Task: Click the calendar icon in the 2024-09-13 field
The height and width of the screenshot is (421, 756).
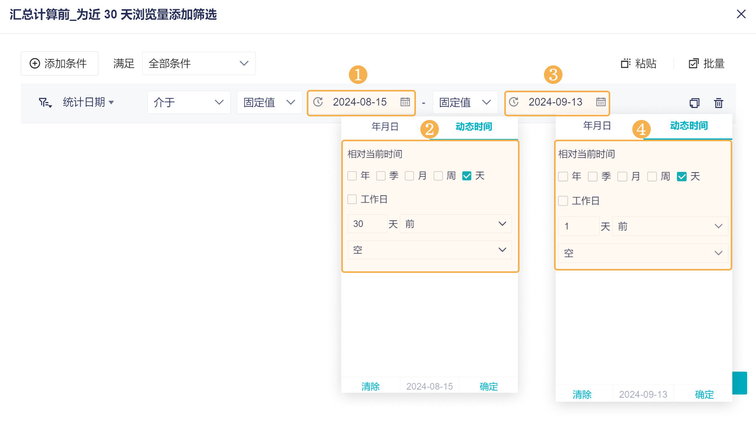Action: pos(601,102)
